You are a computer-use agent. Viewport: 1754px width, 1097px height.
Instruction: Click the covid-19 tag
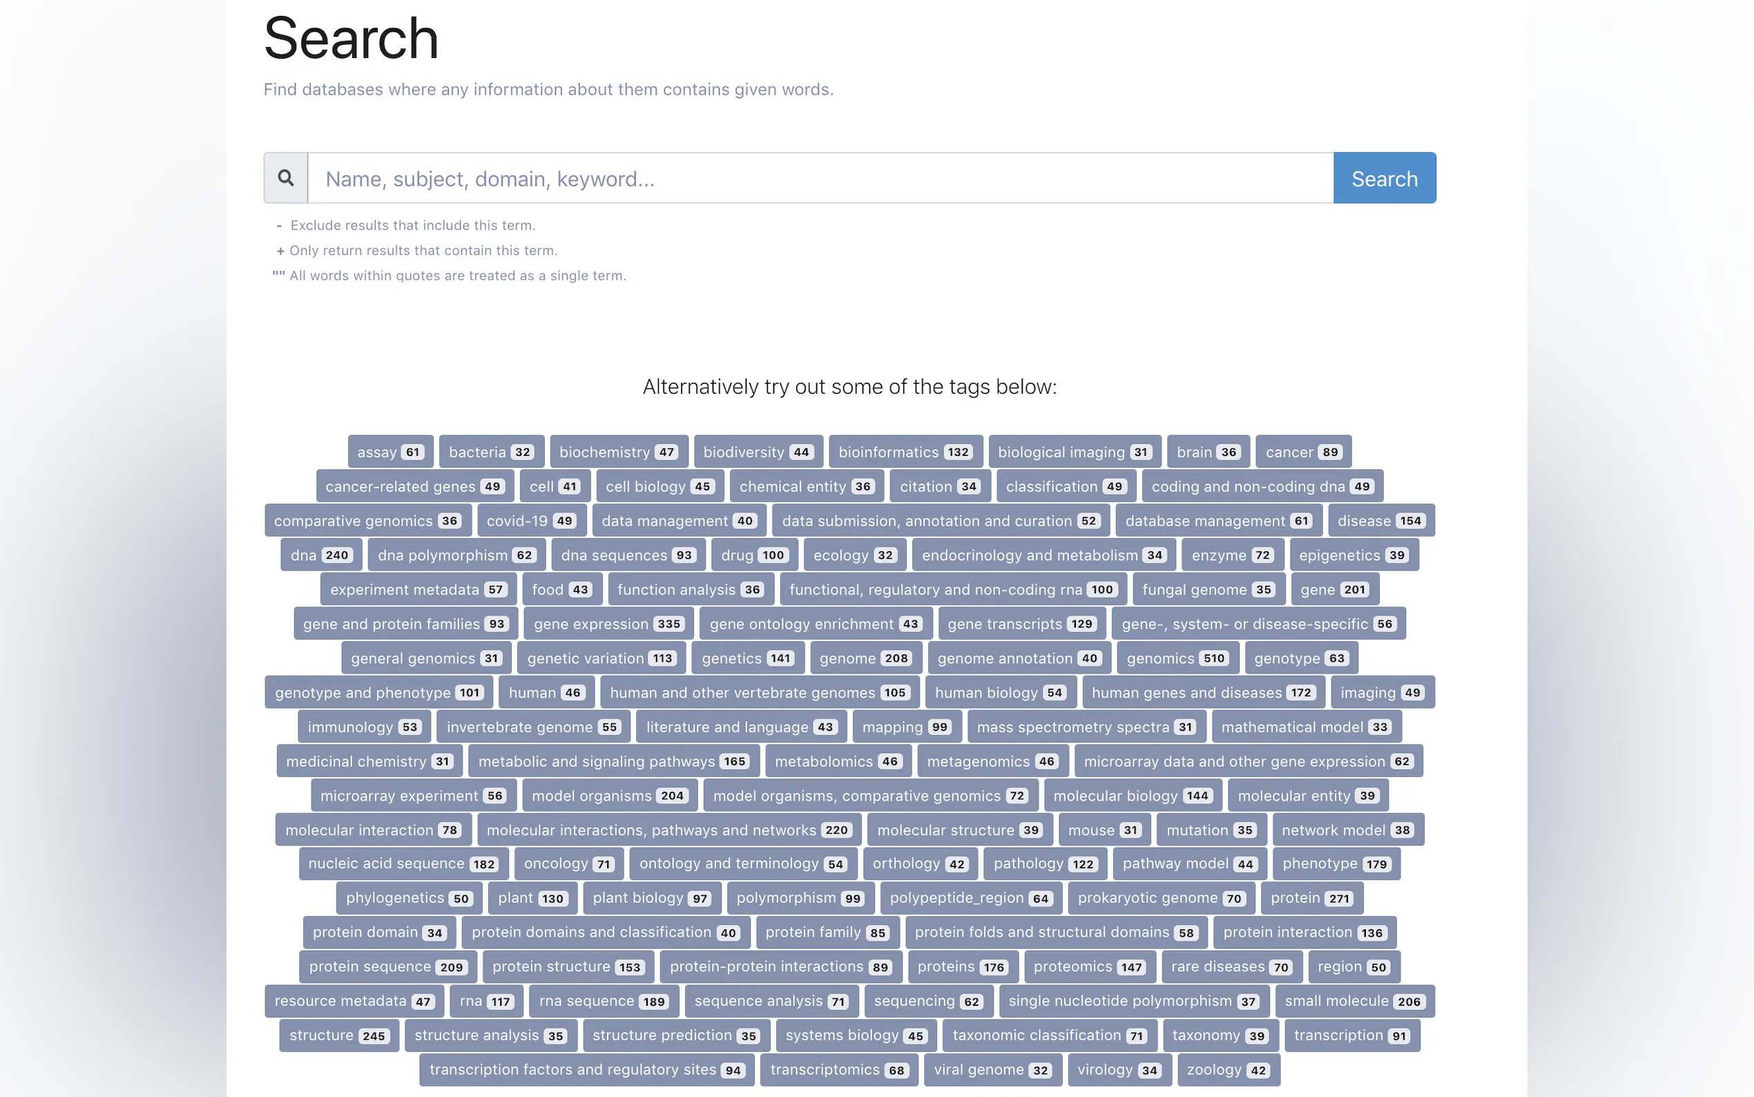530,521
